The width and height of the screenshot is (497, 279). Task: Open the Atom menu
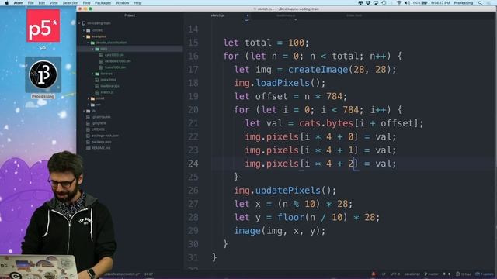tap(19, 3)
